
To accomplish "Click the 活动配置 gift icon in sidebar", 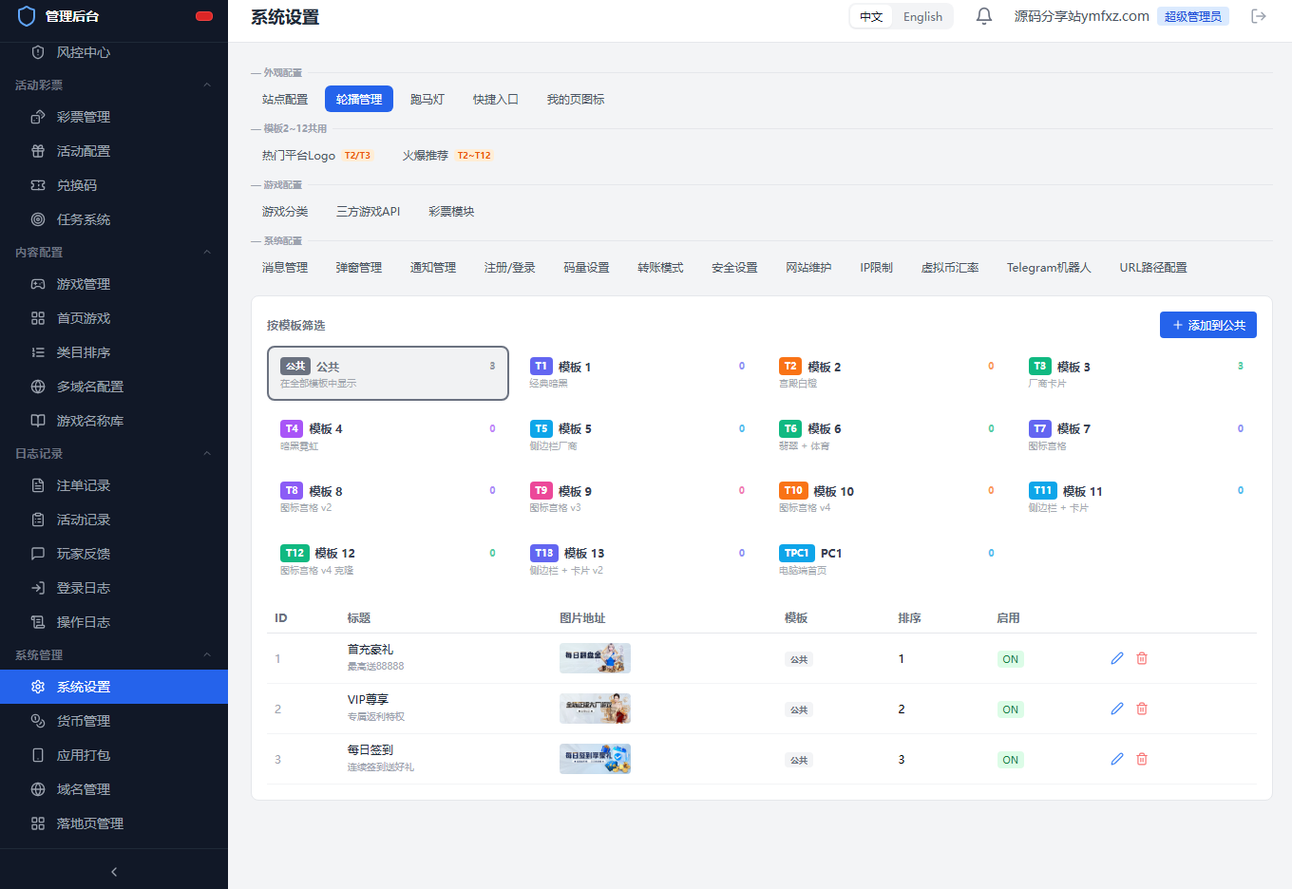I will 38,151.
